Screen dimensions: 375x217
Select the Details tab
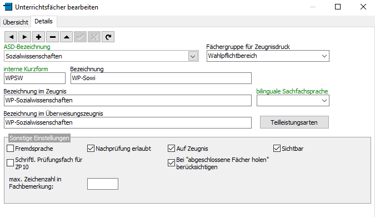coord(43,21)
